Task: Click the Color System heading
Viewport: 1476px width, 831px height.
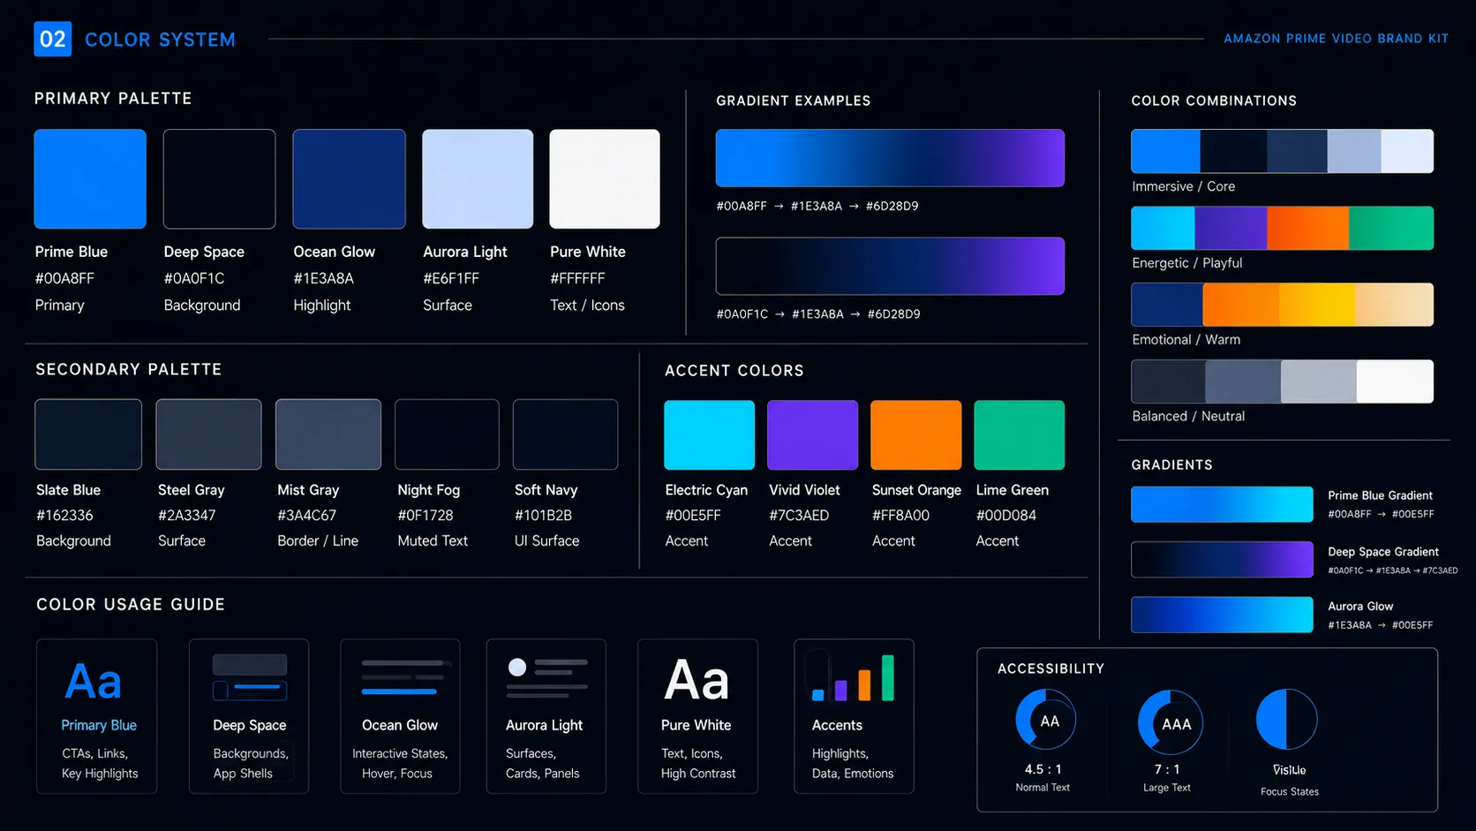Action: coord(160,40)
